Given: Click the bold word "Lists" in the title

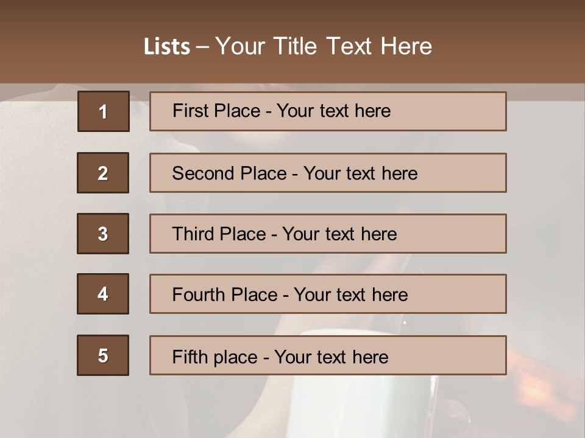Looking at the screenshot, I should coord(166,47).
